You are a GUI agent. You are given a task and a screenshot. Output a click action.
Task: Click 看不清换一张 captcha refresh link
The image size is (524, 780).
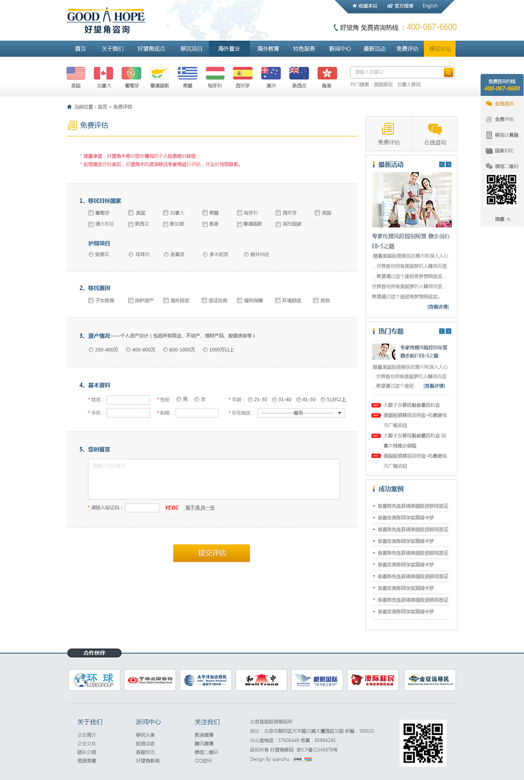pos(200,508)
